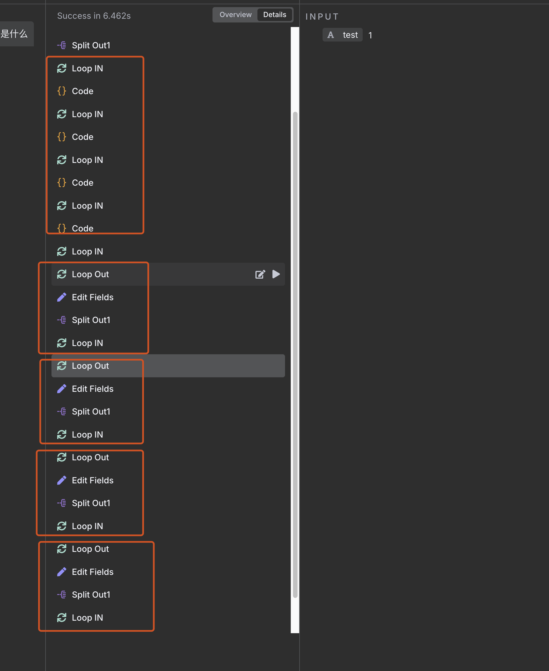Click the Edit Fields pencil icon
This screenshot has height=671, width=549.
pos(62,297)
